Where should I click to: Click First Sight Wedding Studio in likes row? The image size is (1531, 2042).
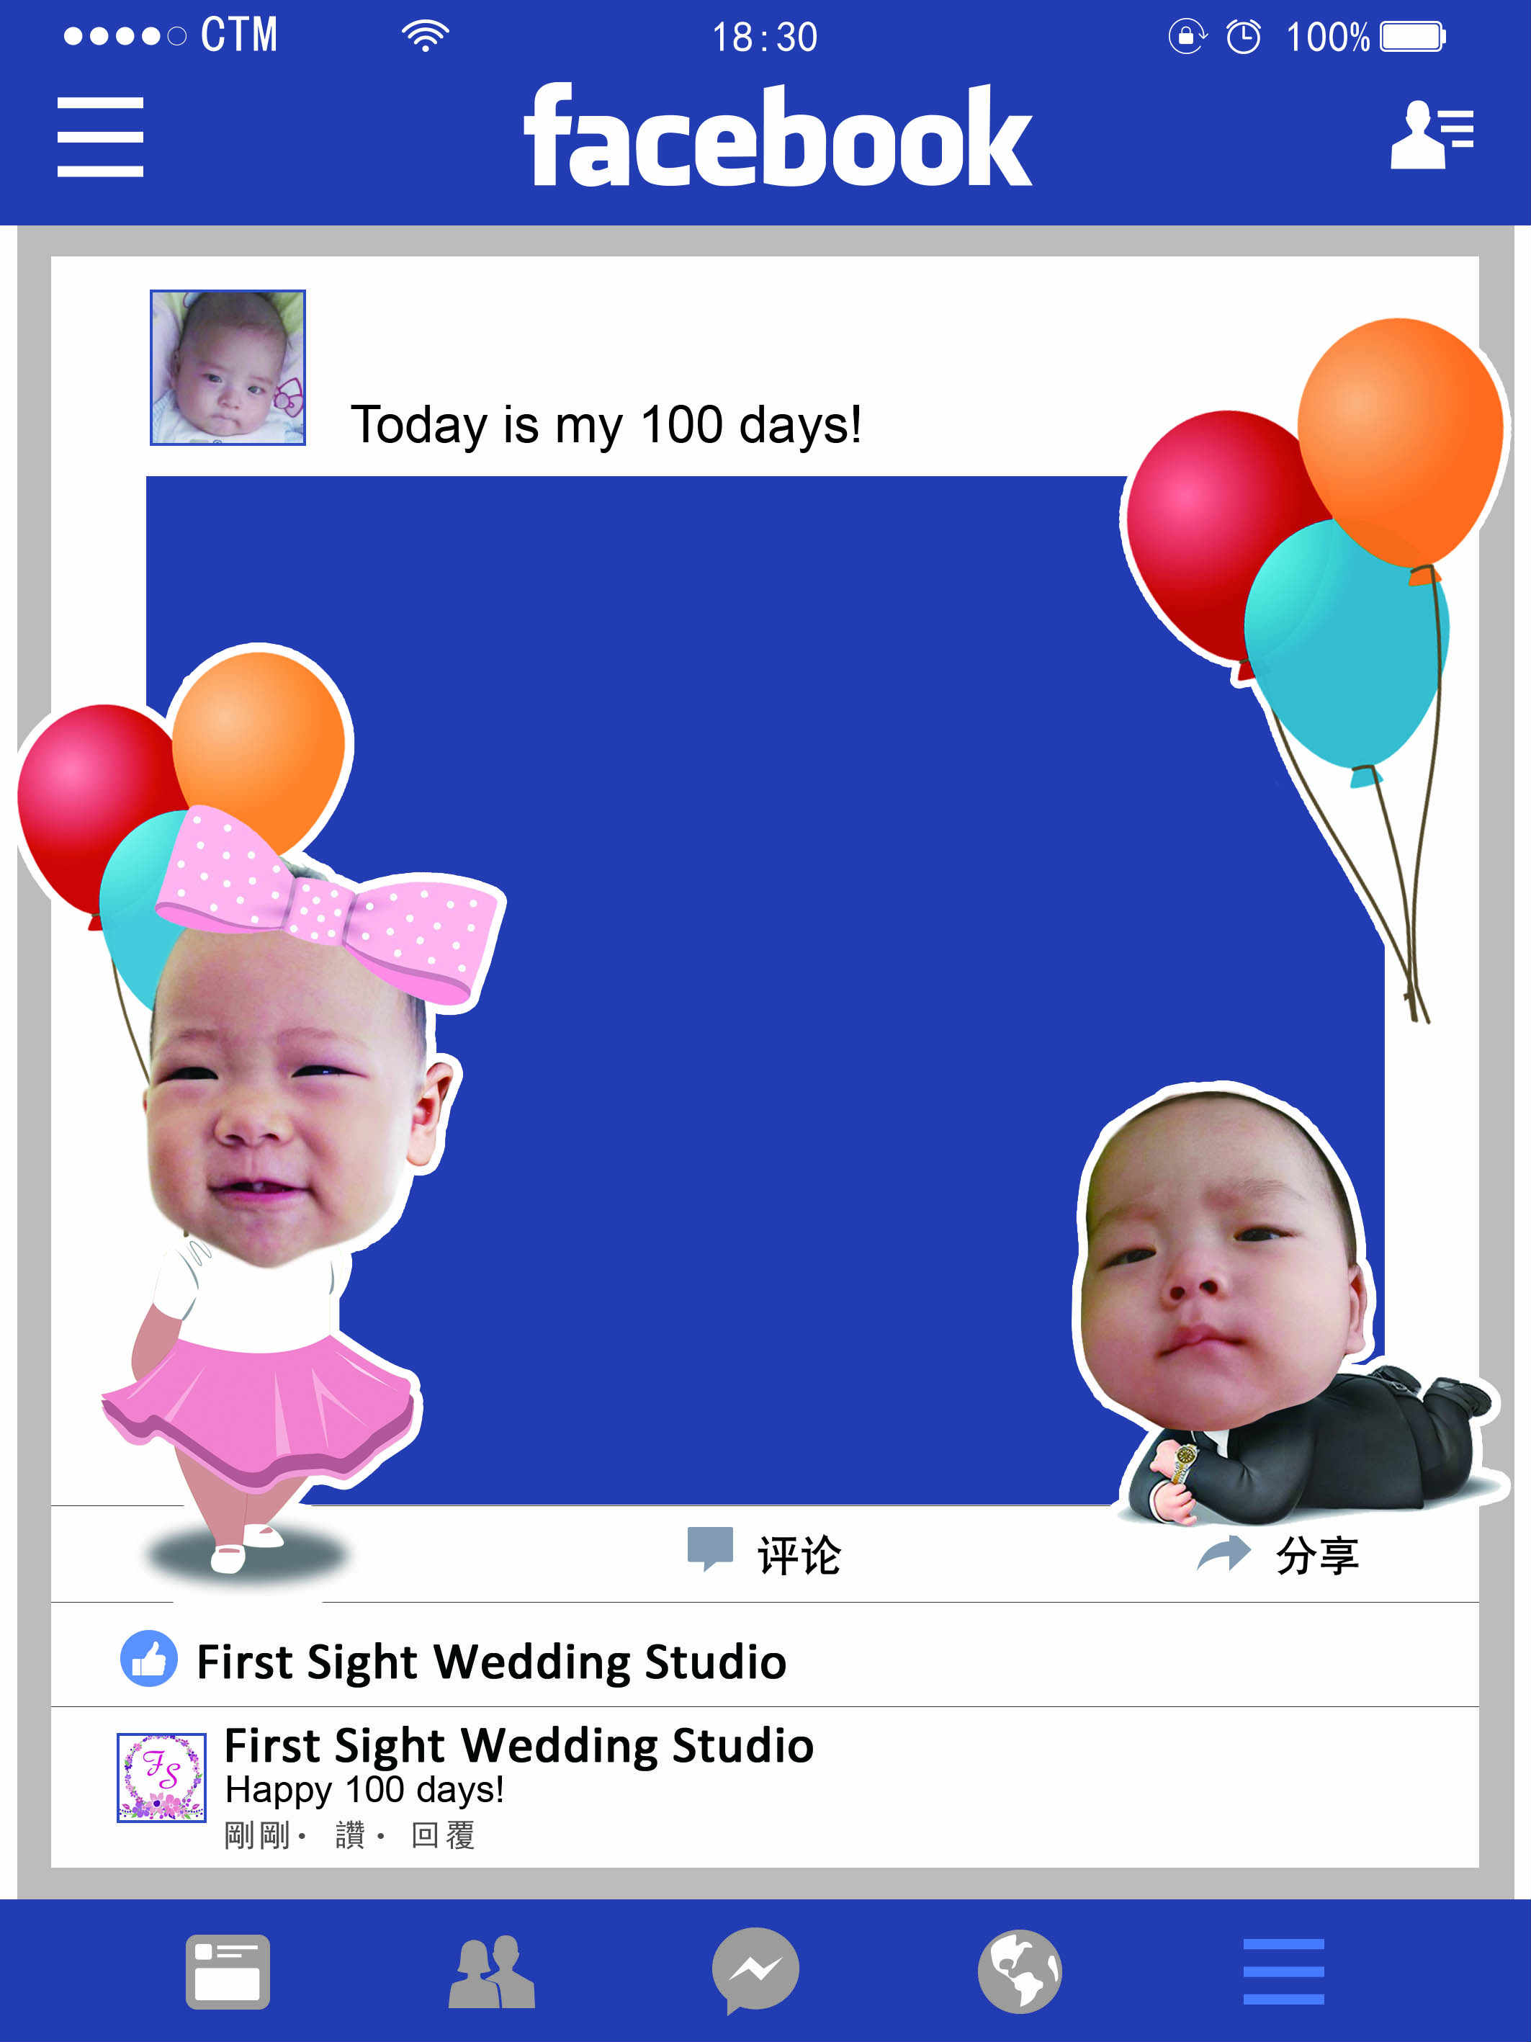(491, 1661)
